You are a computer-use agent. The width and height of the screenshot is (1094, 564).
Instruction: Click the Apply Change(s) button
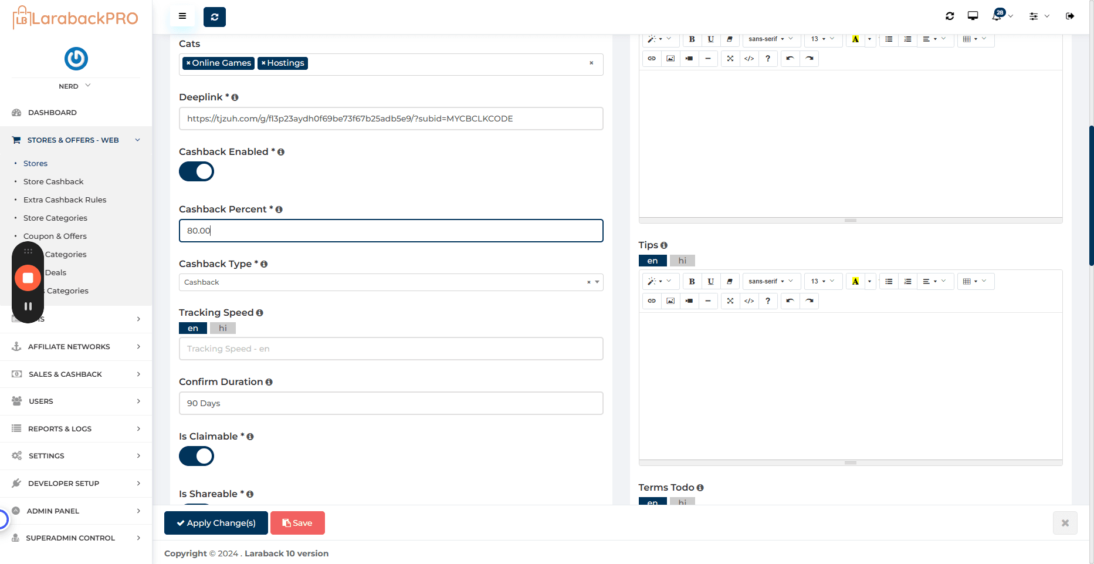tap(216, 523)
